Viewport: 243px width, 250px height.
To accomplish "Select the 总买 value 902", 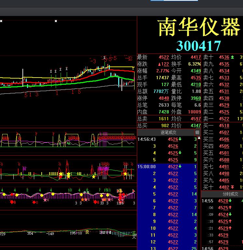I will [x=165, y=125].
